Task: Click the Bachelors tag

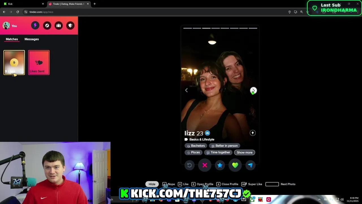Action: point(195,146)
